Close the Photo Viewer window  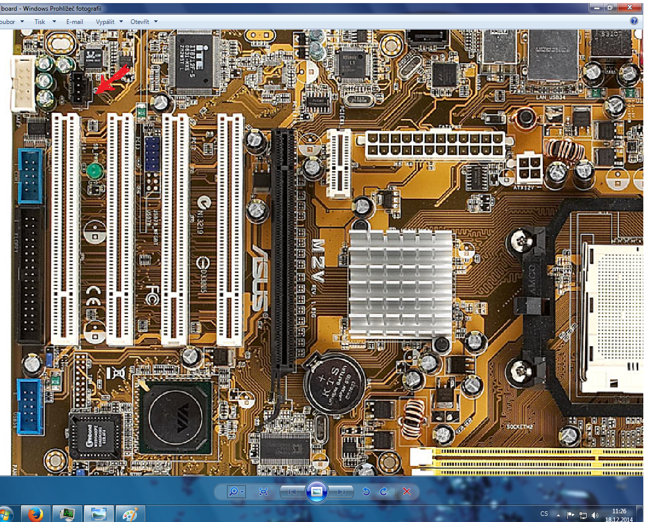pyautogui.click(x=630, y=7)
